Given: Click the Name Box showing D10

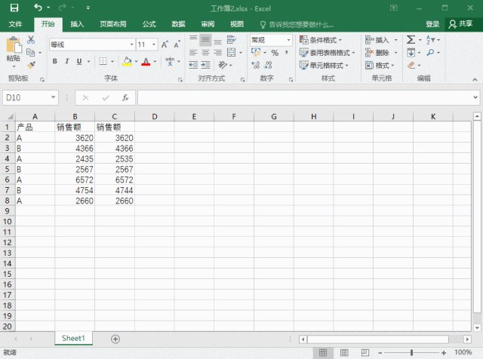Looking at the screenshot, I should coord(26,98).
